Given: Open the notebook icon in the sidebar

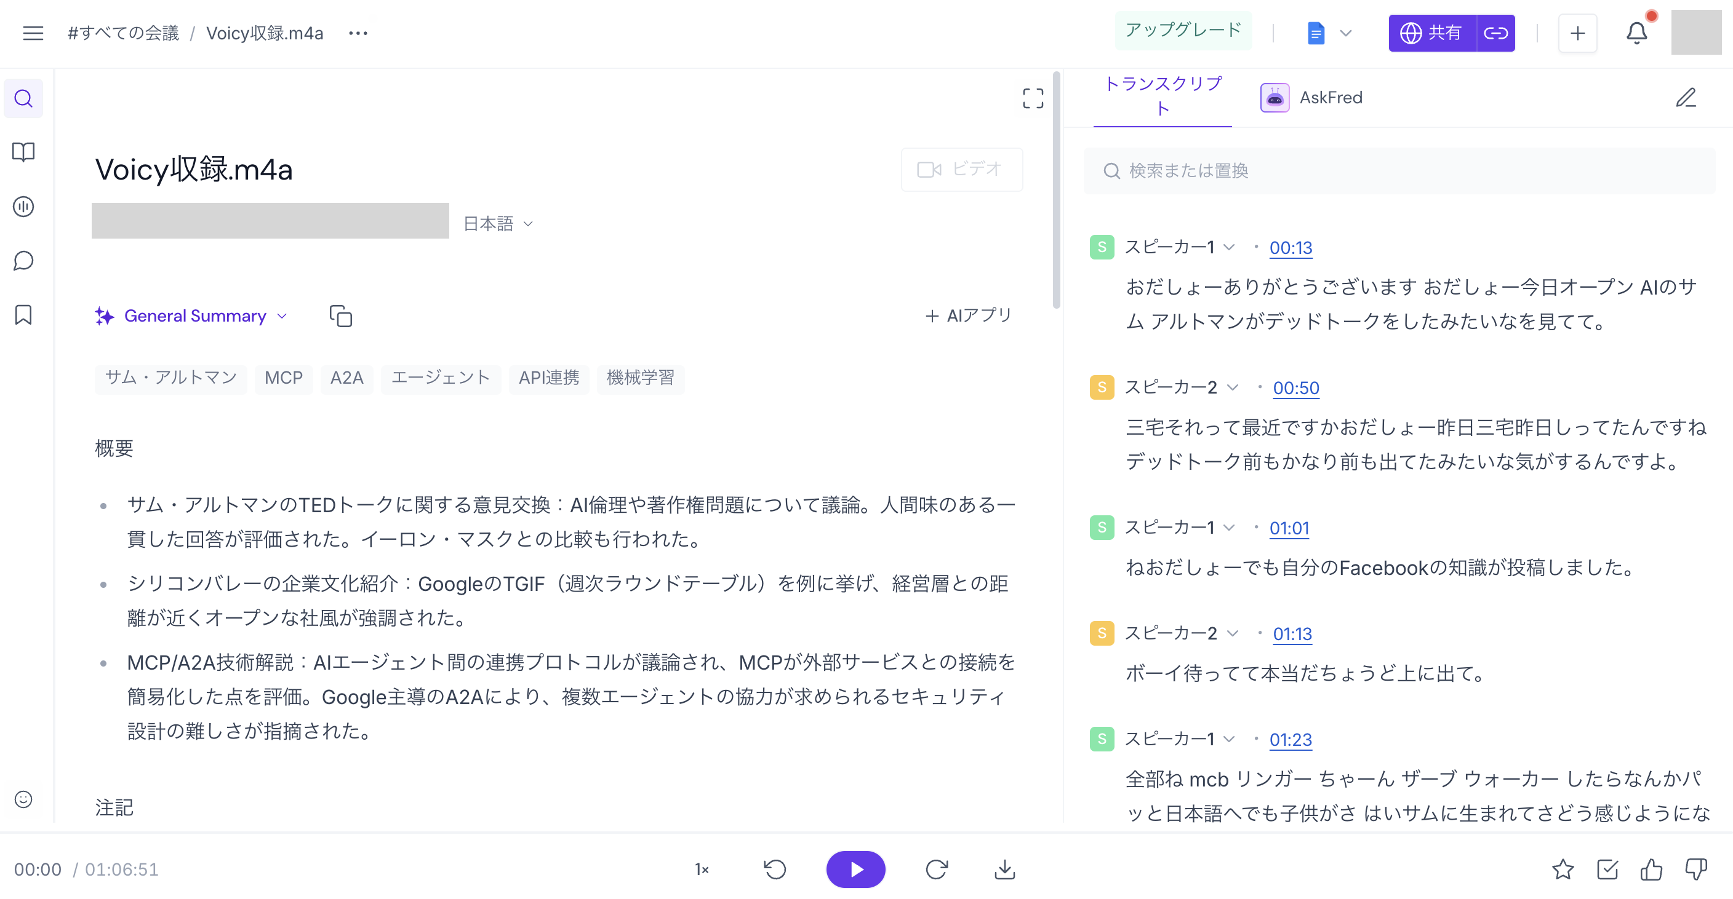Looking at the screenshot, I should [23, 152].
